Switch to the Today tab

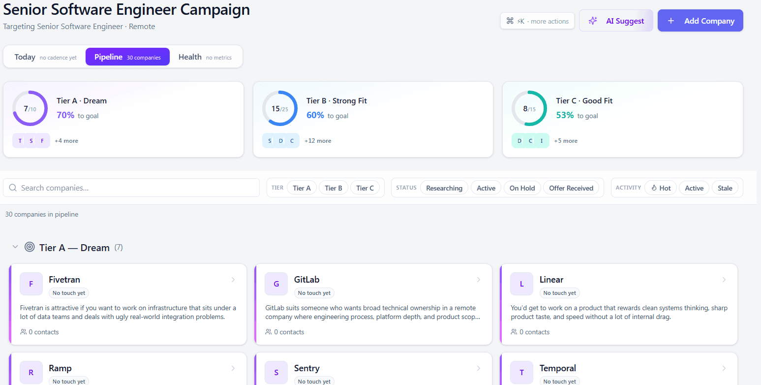(x=45, y=57)
